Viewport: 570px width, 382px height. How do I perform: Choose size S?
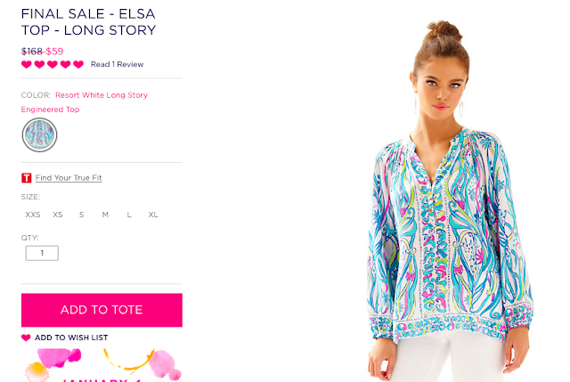(81, 215)
